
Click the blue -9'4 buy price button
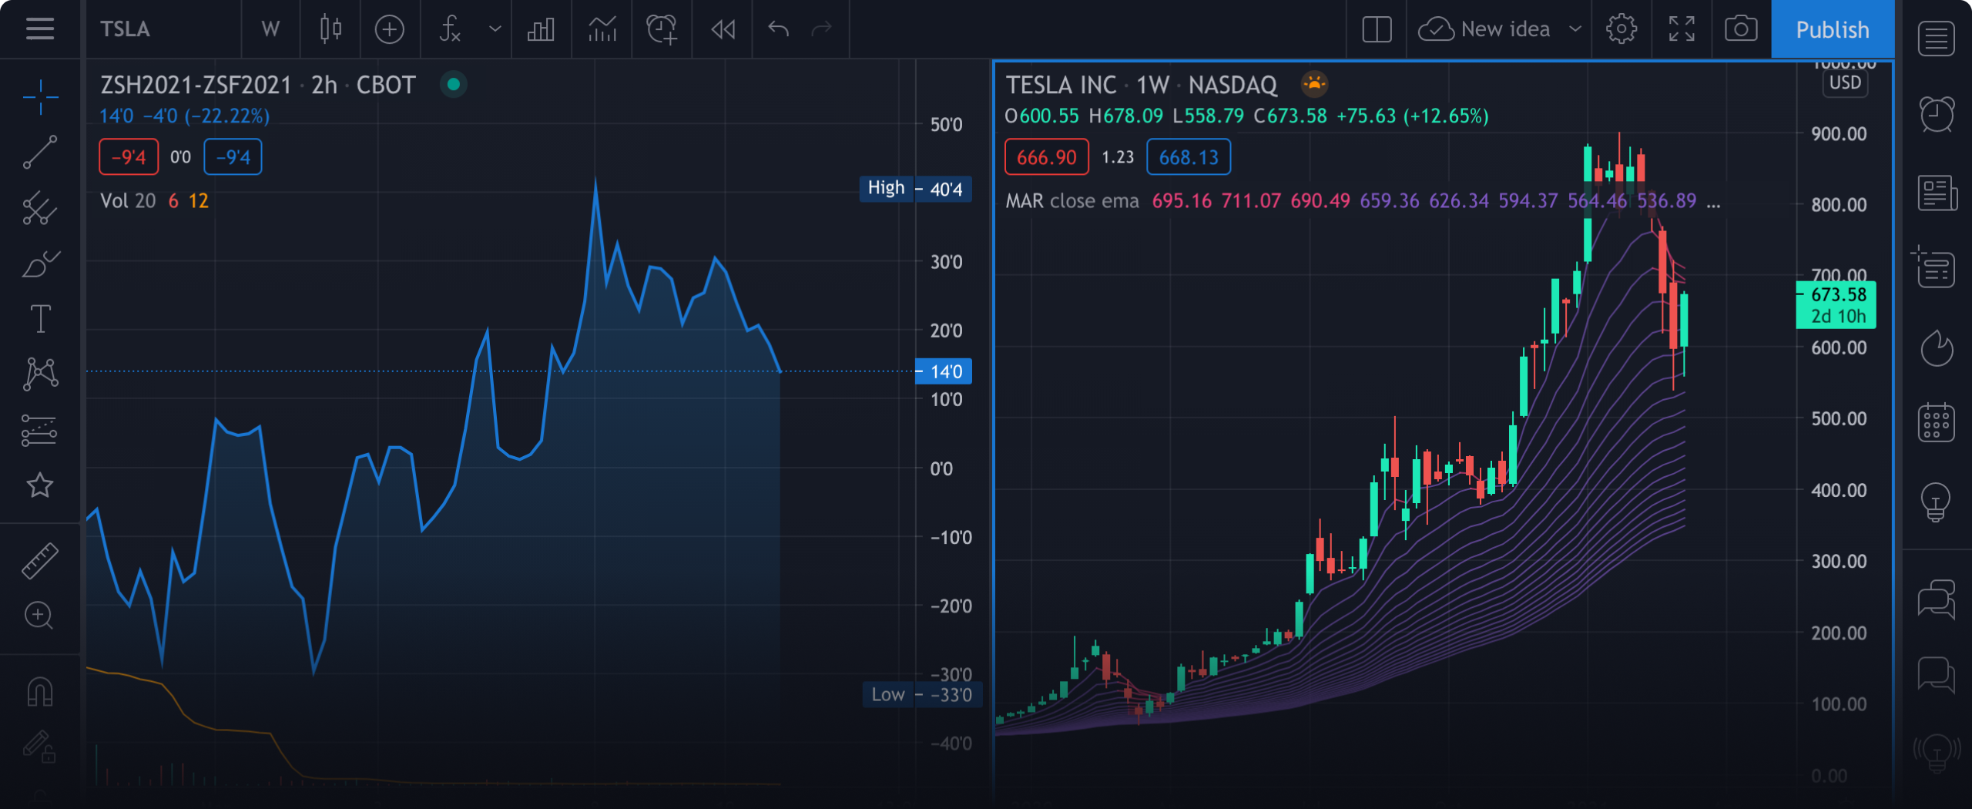(233, 157)
